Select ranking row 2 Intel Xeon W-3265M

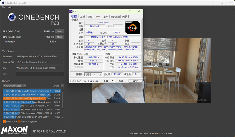(x=32, y=95)
